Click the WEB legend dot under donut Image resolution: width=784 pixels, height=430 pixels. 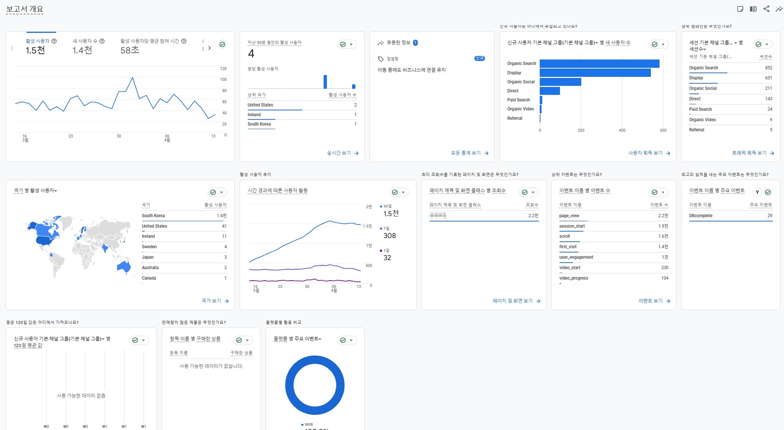[x=302, y=425]
